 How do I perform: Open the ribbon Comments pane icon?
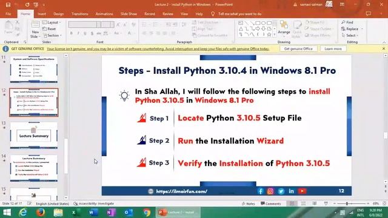(x=369, y=13)
